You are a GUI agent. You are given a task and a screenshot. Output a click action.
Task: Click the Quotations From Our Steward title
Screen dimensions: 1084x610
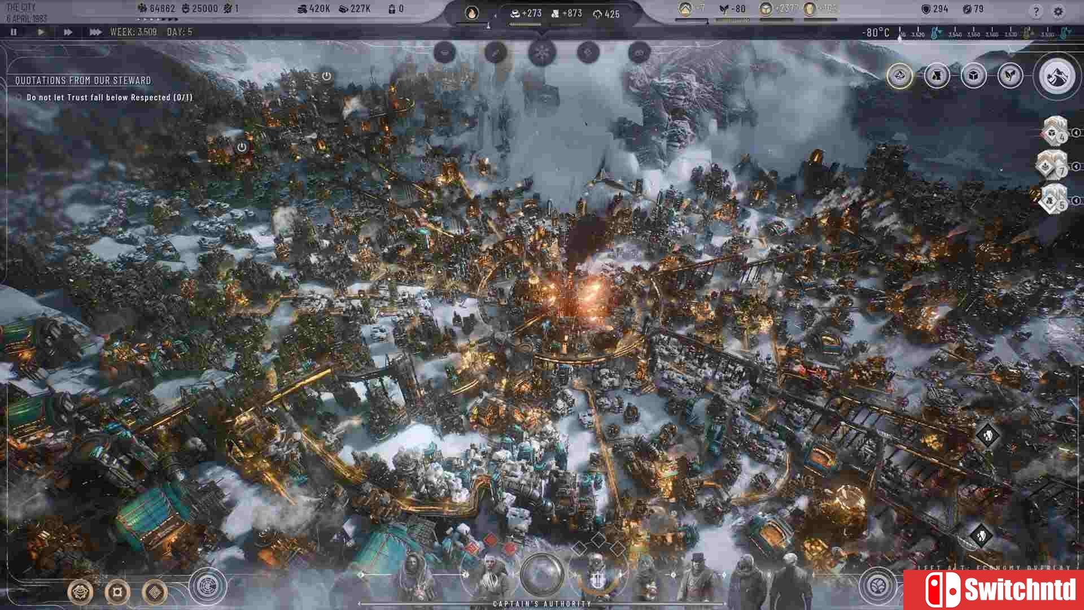click(83, 81)
